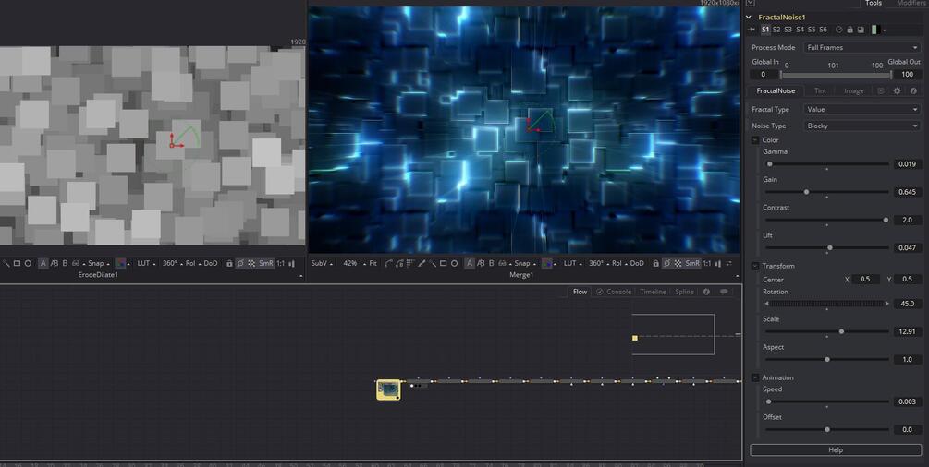The height and width of the screenshot is (467, 929).
Task: Click color channel icon in ErodeDilate1 viewer
Action: [121, 263]
